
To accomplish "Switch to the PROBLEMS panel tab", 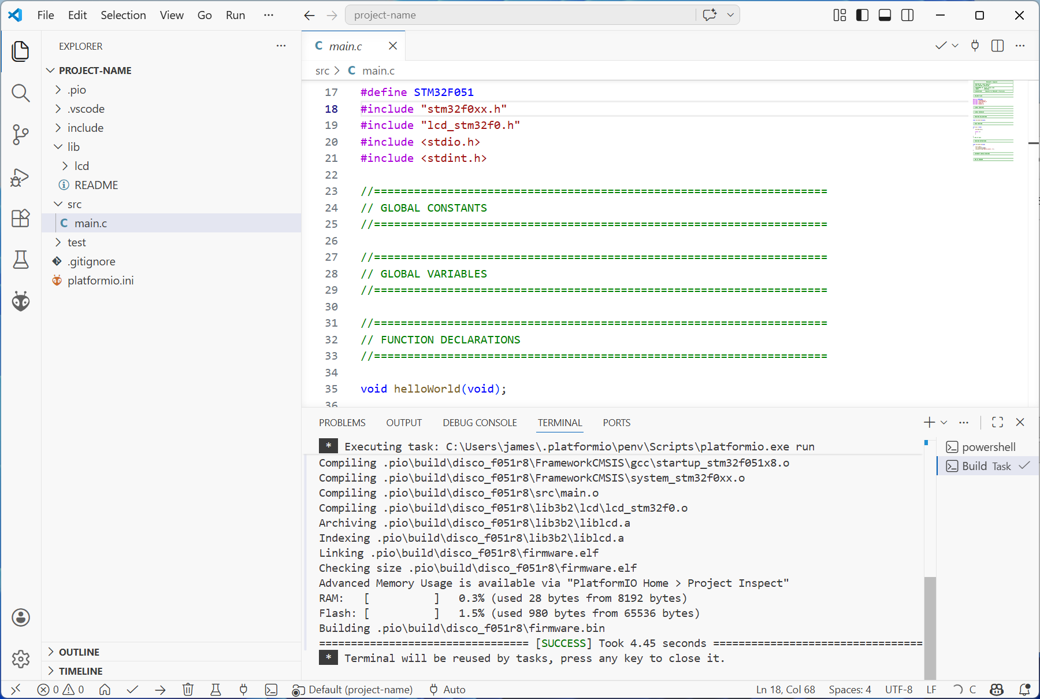I will (x=342, y=423).
